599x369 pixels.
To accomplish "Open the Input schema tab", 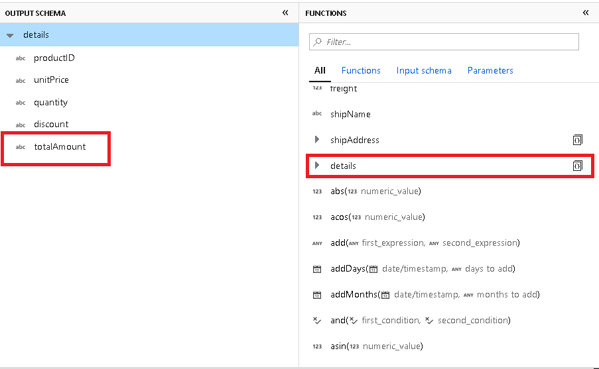I will [424, 70].
